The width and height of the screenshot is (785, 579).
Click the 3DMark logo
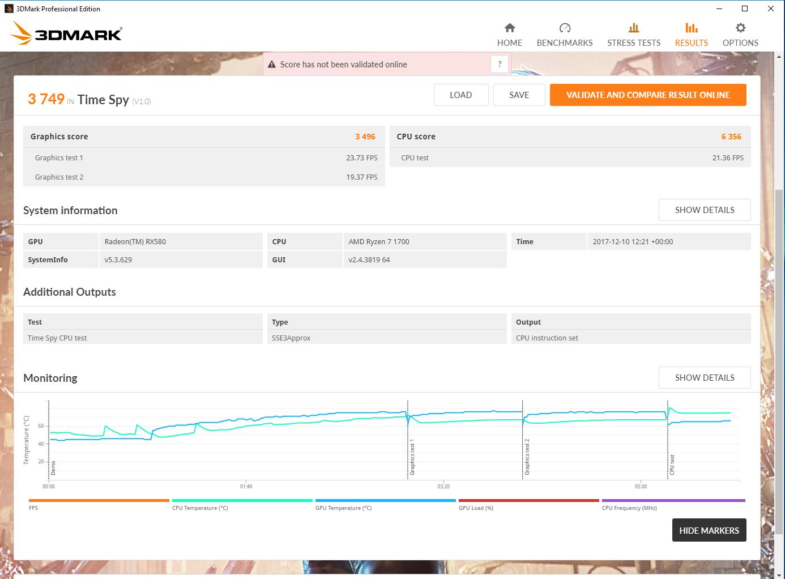click(x=66, y=34)
